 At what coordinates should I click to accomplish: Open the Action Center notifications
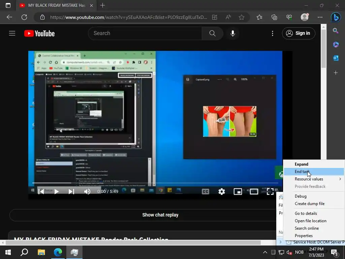coord(335,252)
